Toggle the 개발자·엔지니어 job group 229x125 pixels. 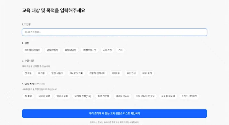(97, 73)
